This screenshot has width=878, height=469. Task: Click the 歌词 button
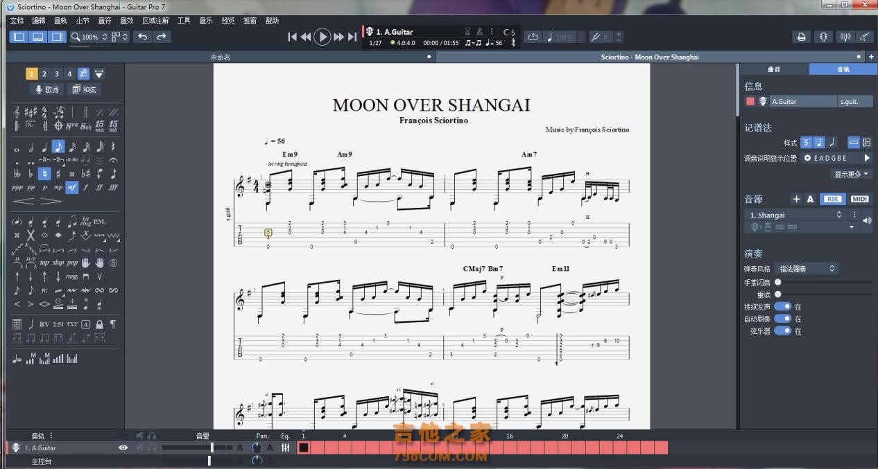[47, 89]
